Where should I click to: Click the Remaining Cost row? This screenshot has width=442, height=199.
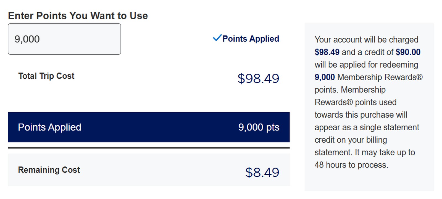[x=149, y=170]
